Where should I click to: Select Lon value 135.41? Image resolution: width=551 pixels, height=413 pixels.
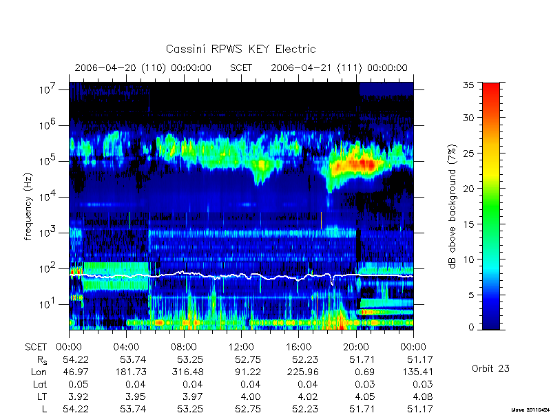(x=417, y=372)
